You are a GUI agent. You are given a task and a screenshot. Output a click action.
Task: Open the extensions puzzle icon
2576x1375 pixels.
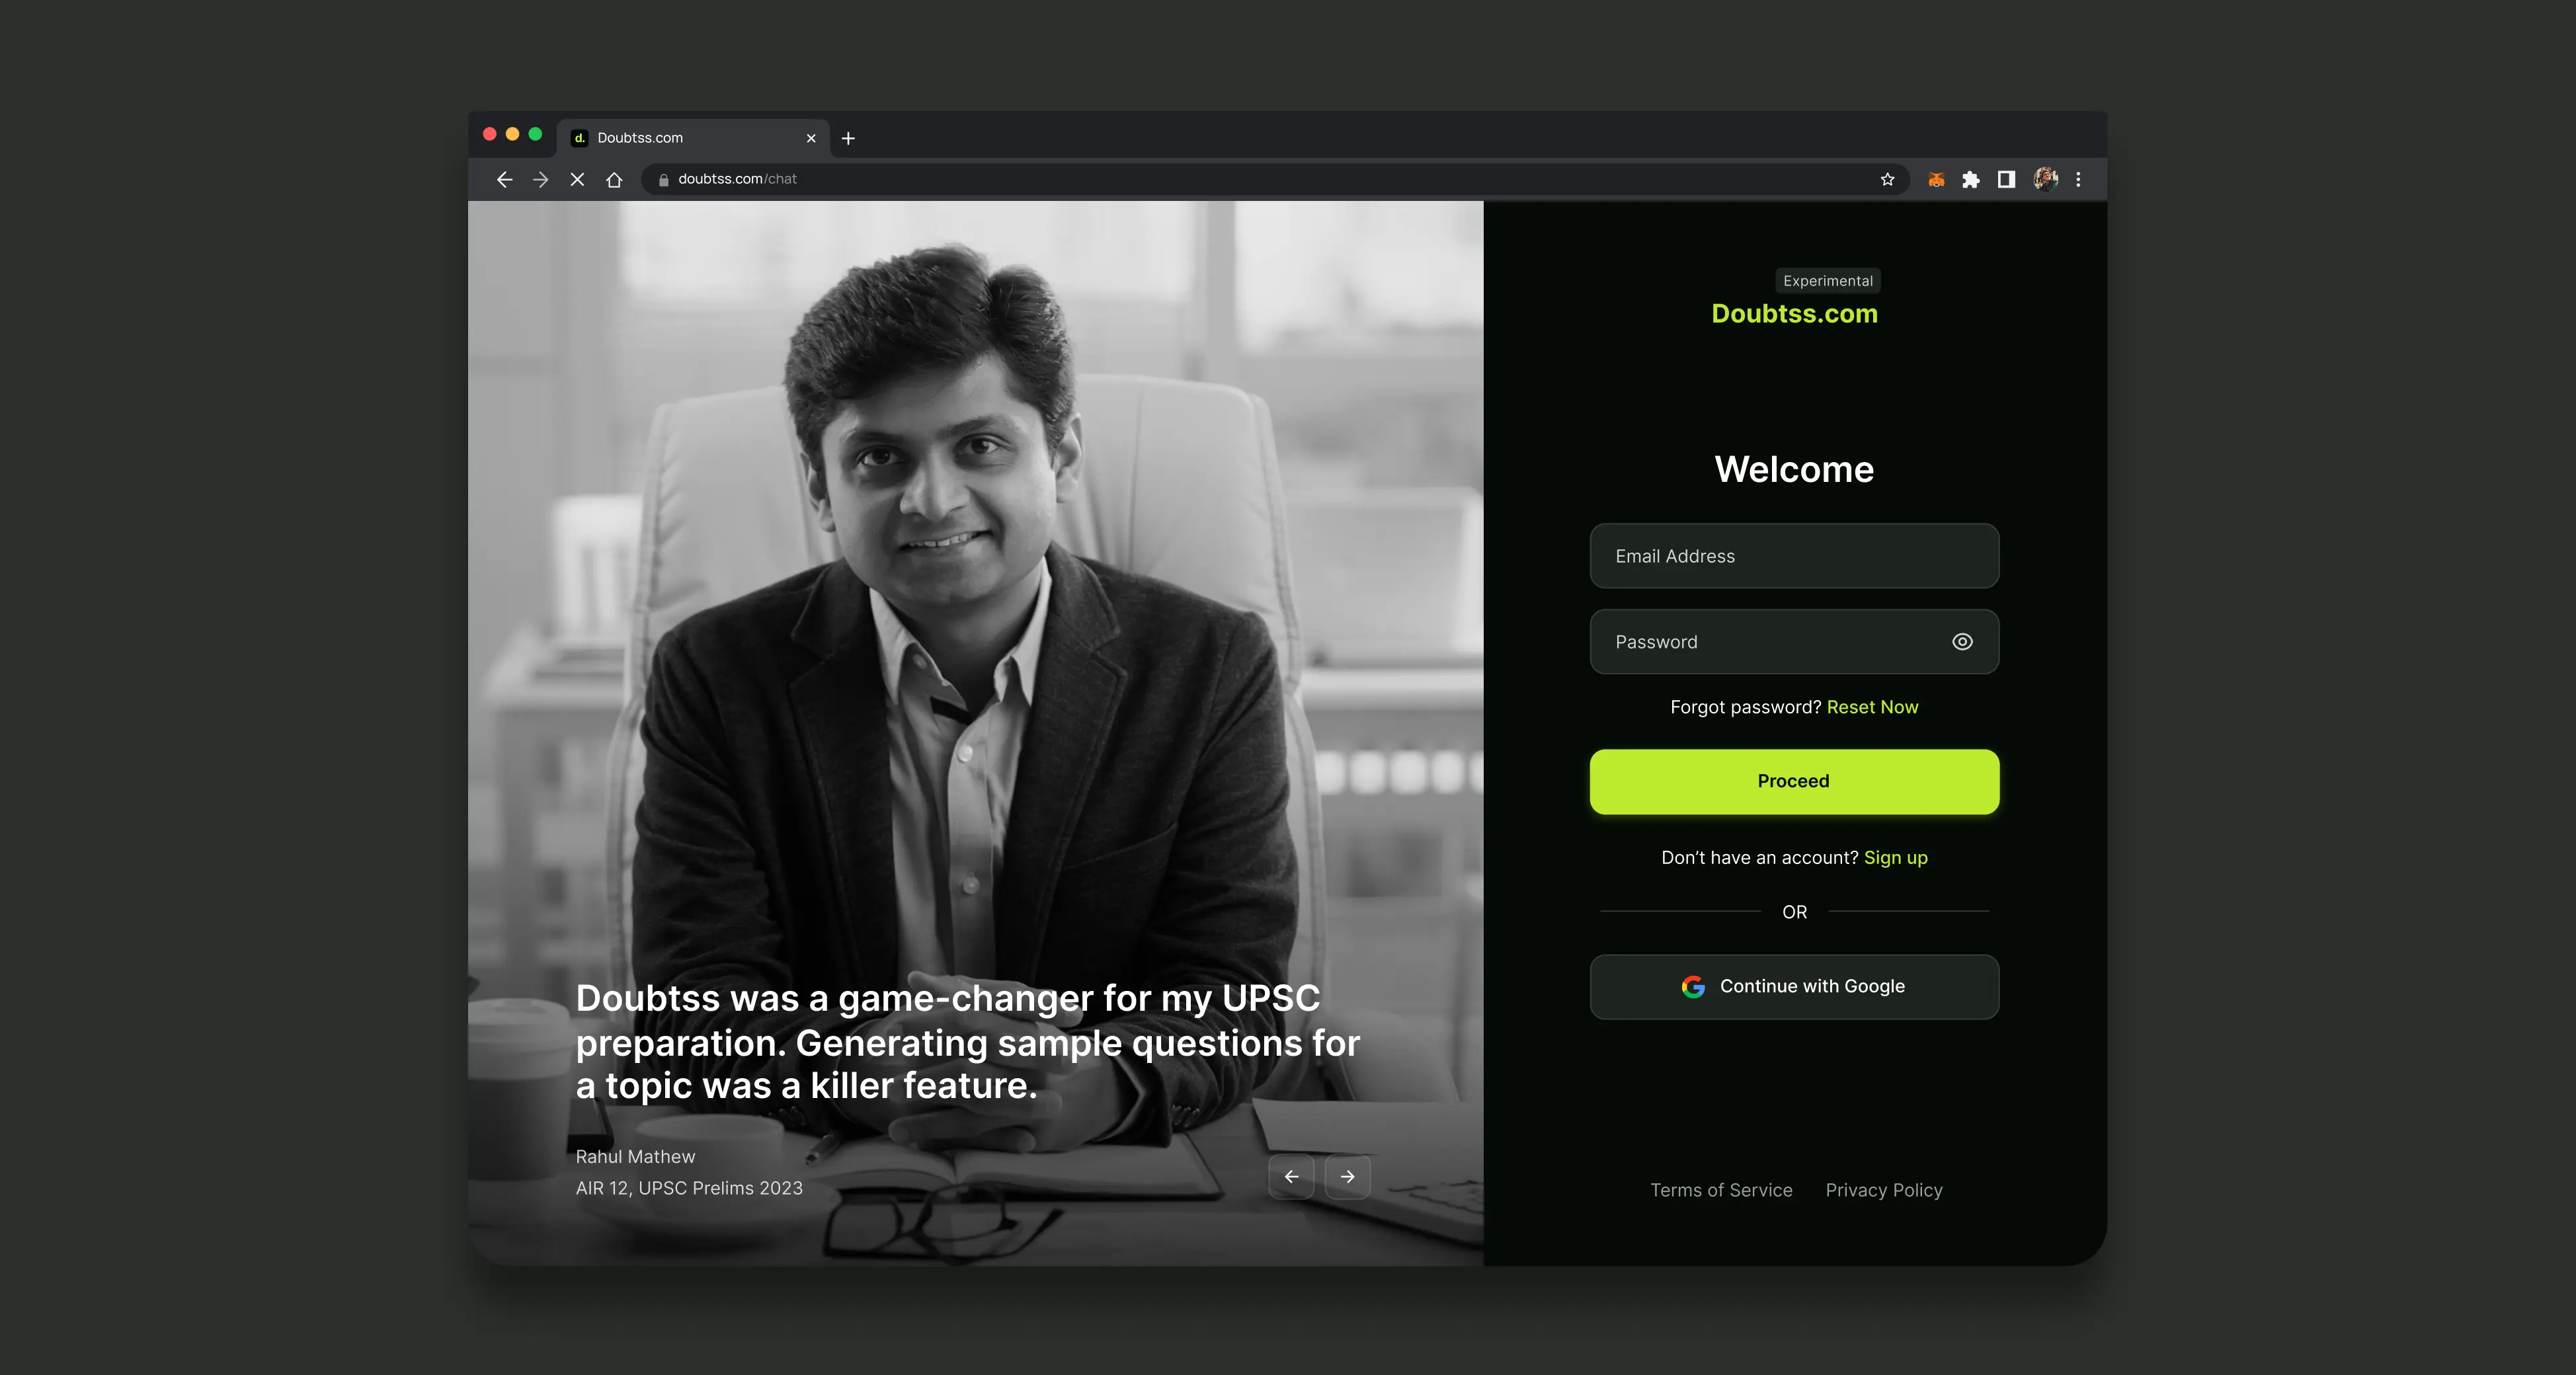click(1971, 180)
